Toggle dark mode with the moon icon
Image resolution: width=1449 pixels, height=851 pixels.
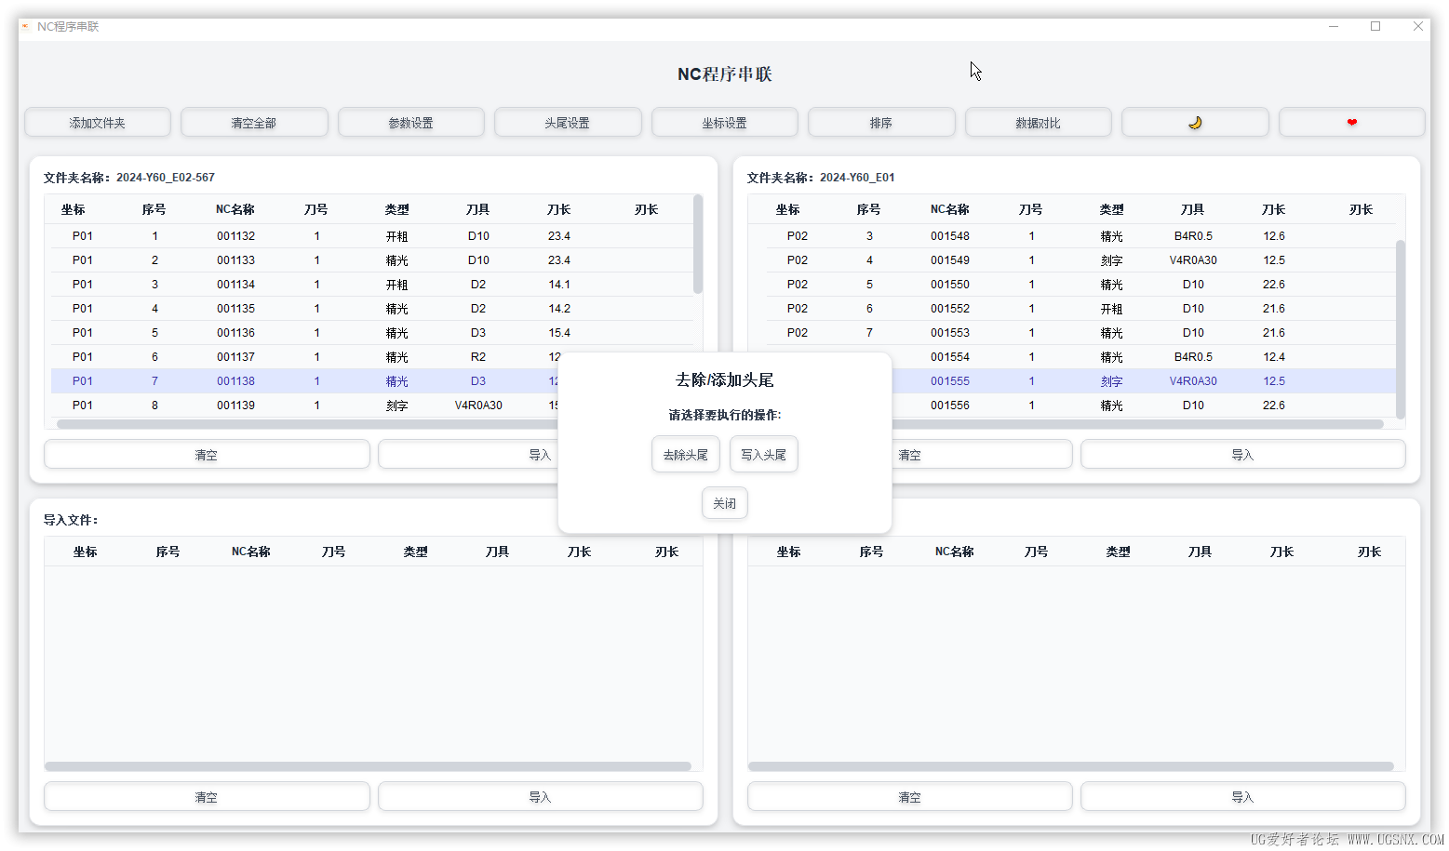coord(1195,122)
